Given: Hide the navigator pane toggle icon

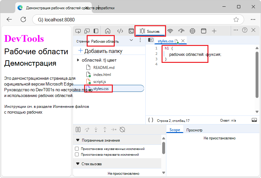Looking at the screenshot, I should tap(151, 40).
